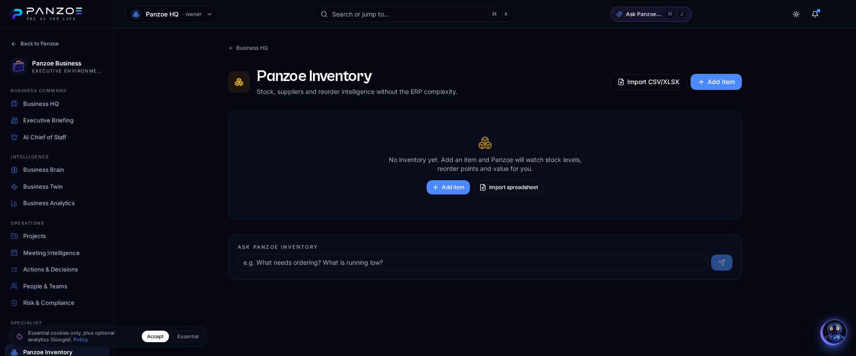Choose Essential cookies only

click(188, 336)
